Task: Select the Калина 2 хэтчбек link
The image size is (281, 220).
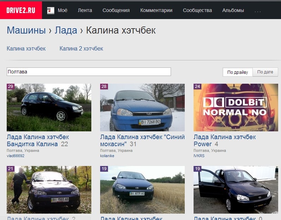Action: pos(81,48)
